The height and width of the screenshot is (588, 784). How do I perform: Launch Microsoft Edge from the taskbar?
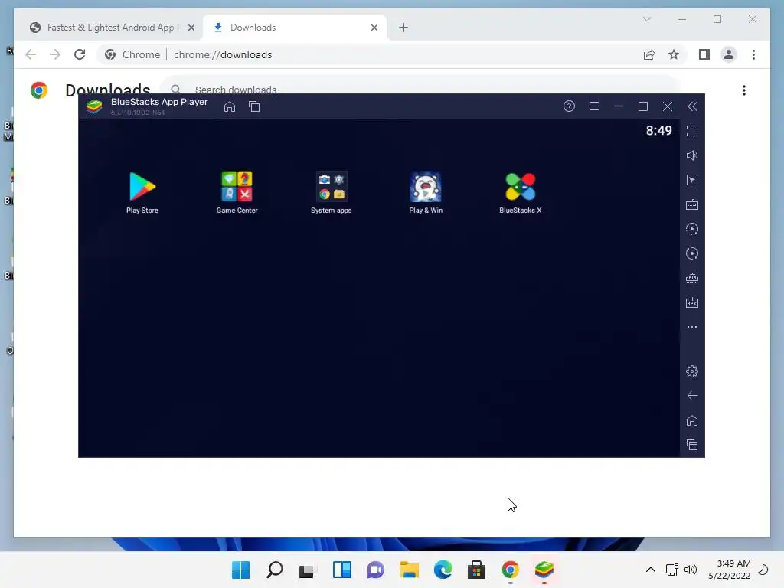tap(443, 570)
